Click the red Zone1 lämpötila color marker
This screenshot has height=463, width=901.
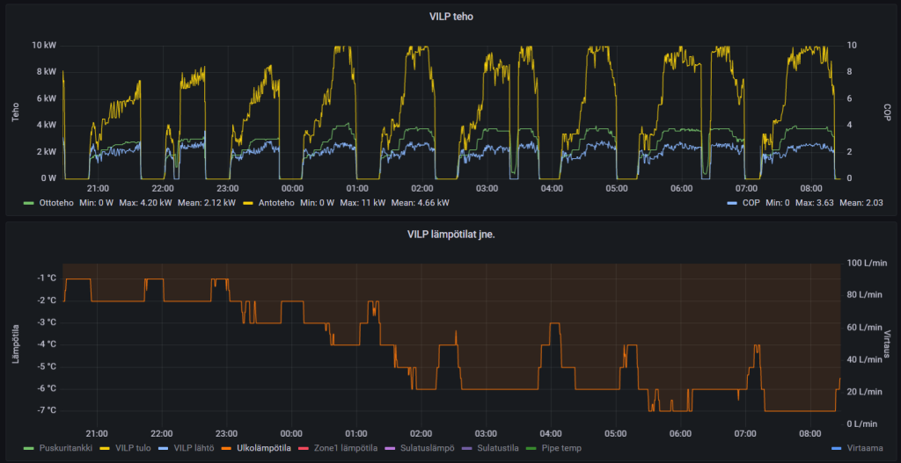(x=304, y=448)
